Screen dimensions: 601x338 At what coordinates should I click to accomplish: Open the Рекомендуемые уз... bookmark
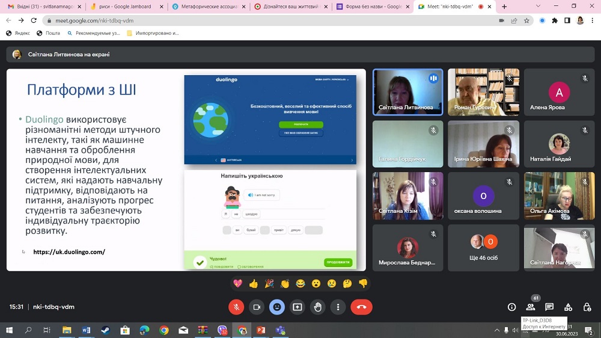coord(94,33)
